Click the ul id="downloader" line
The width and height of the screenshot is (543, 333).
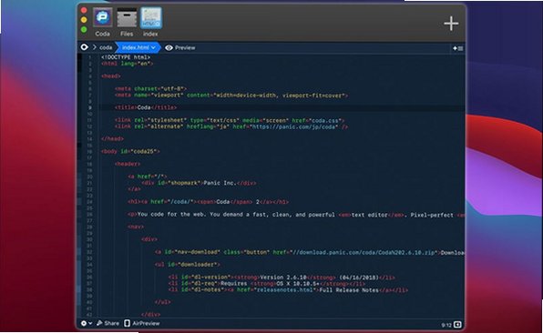(188, 265)
